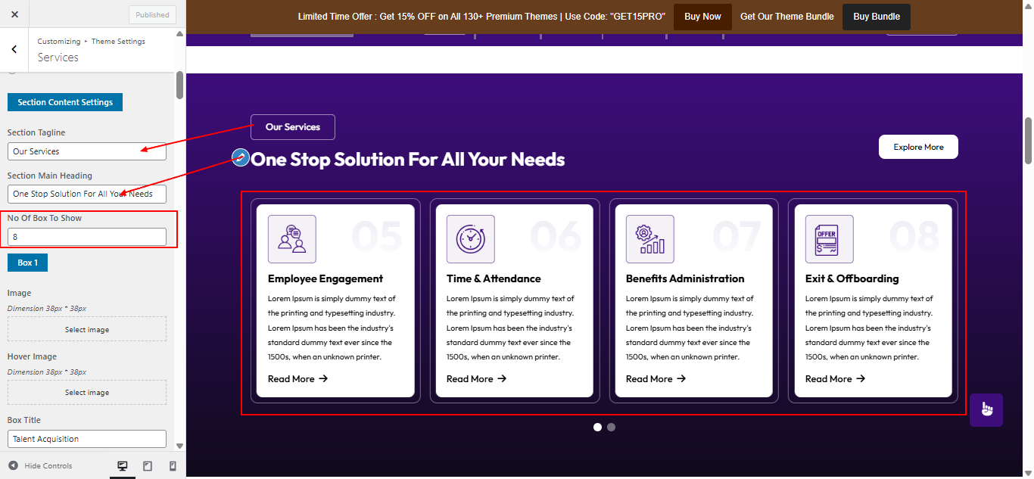
Task: Select Get Our Theme Bundle in the top bar
Action: point(786,16)
